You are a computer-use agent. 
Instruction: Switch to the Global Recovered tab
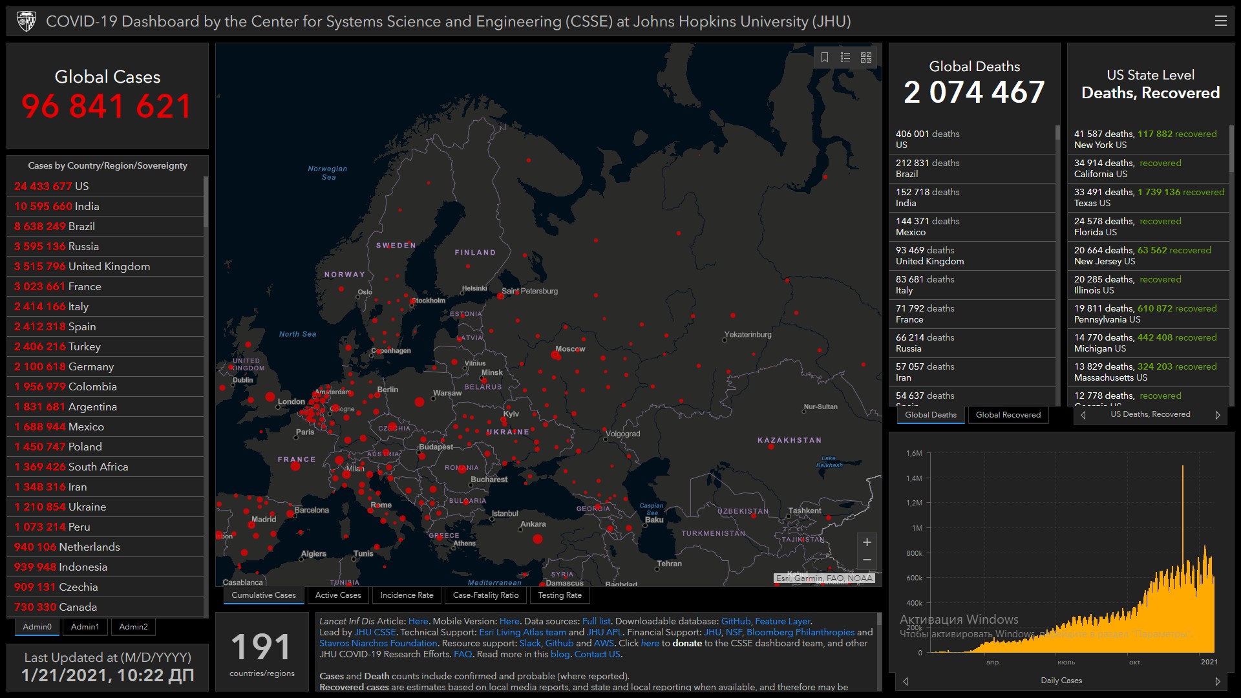coord(1008,415)
